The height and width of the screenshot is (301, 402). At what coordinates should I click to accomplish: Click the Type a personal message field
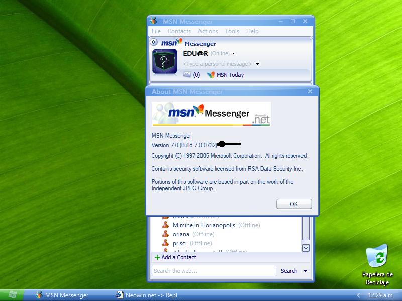click(x=218, y=64)
